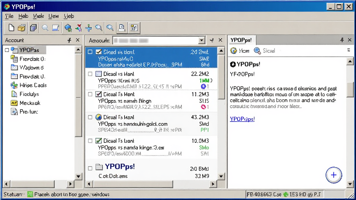Pin the YPOPps! panel on the right
This screenshot has height=200, width=356.
pos(342,40)
